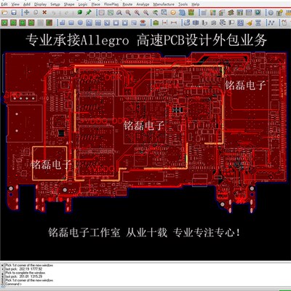
Task: Click the green board icon after the shape tools
Action: [x=156, y=23]
